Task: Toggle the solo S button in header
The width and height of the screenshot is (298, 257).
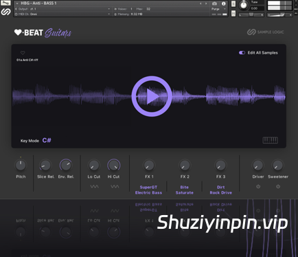Action: point(233,4)
